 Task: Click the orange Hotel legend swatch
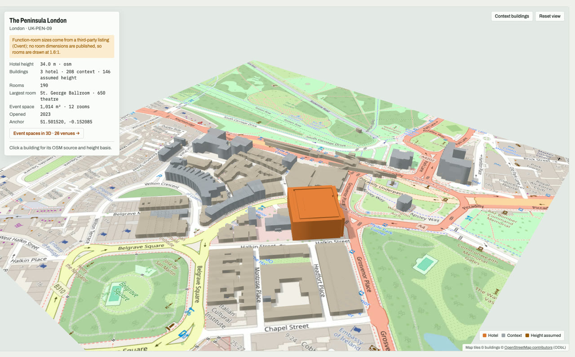(x=485, y=335)
